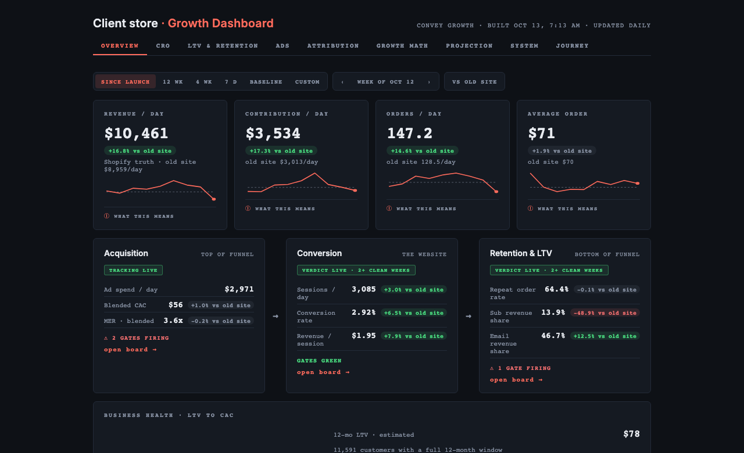Click the Client store Growth Dashboard title

point(183,23)
